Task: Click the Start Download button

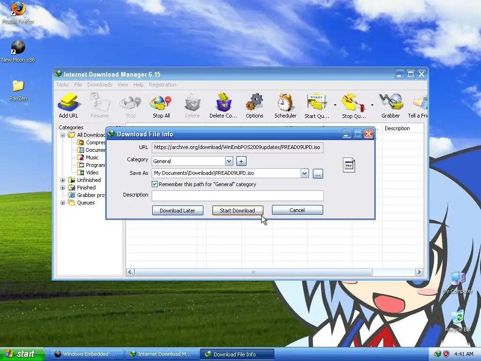Action: tap(237, 210)
